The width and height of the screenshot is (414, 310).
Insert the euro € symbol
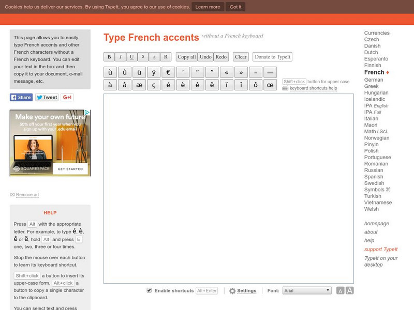click(167, 72)
